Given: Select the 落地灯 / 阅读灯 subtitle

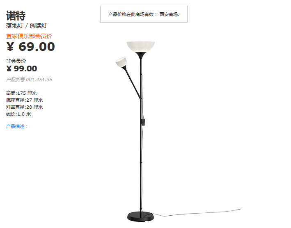Looking at the screenshot, I should pyautogui.click(x=27, y=25).
